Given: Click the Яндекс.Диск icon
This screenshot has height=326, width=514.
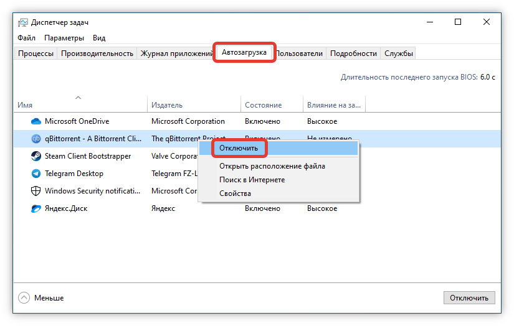Looking at the screenshot, I should 36,208.
